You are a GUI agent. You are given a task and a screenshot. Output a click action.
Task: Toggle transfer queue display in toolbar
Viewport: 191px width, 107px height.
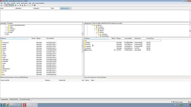click(13, 5)
